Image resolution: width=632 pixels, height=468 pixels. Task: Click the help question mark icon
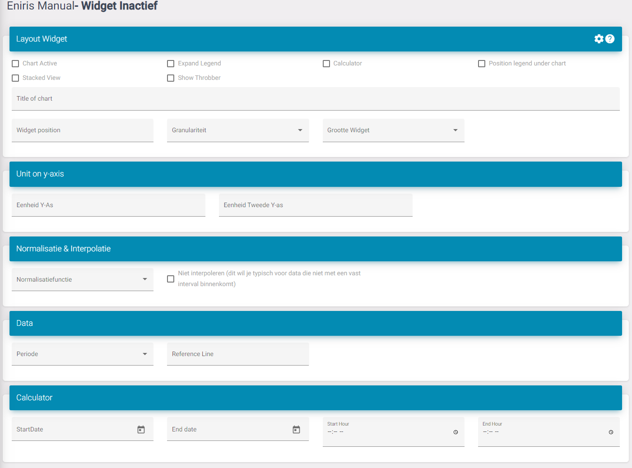[610, 39]
